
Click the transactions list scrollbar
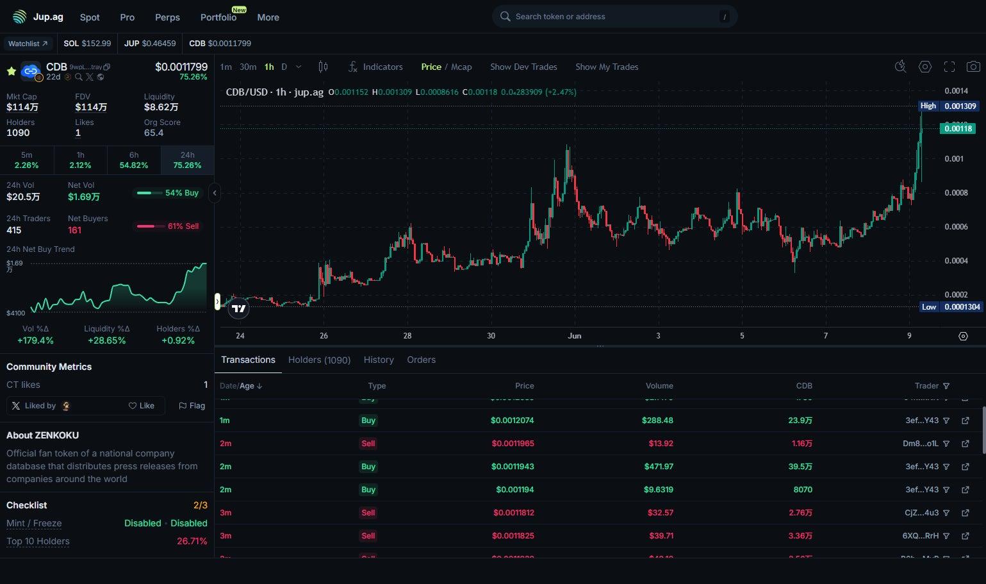coord(983,431)
